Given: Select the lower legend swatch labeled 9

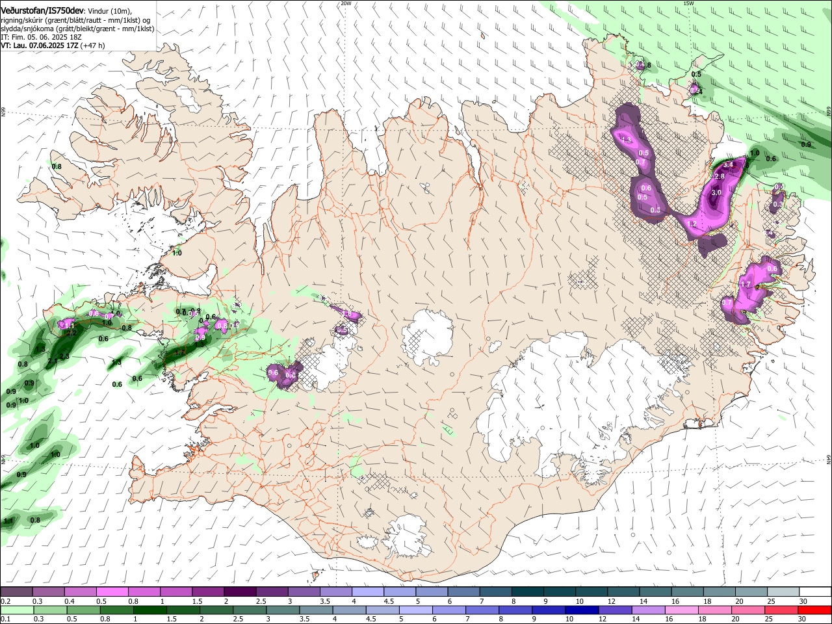Looking at the screenshot, I should 548,610.
